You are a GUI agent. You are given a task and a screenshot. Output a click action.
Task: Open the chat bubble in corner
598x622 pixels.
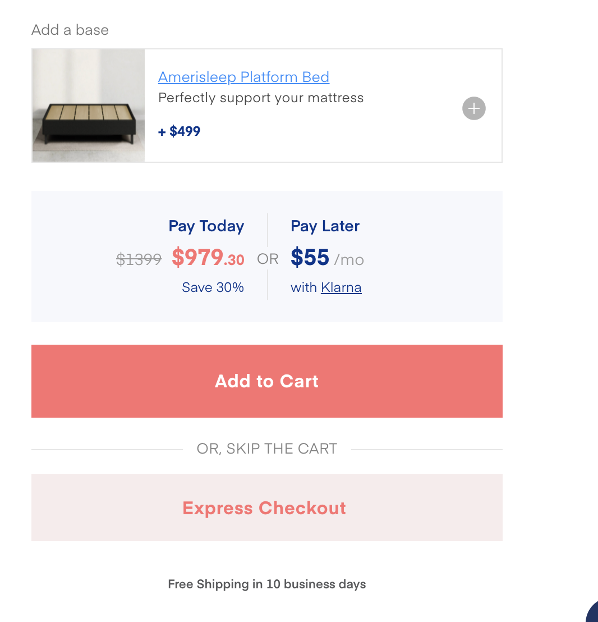[x=592, y=612]
